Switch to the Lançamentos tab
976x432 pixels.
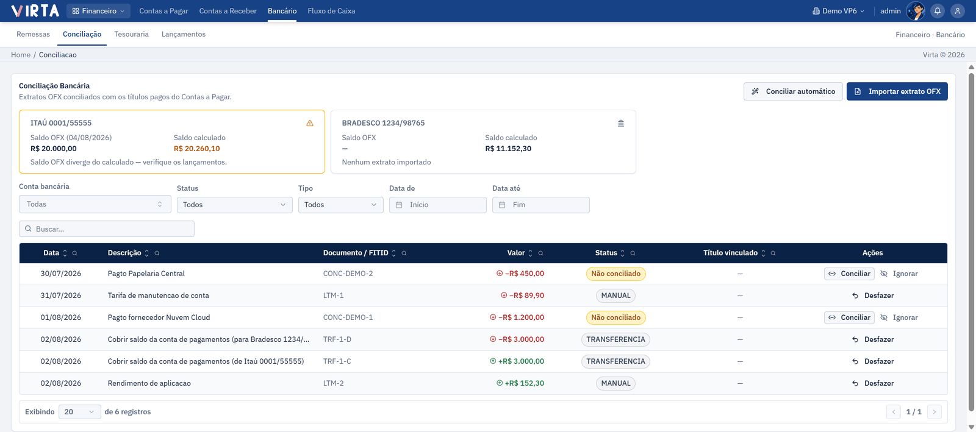pos(184,34)
